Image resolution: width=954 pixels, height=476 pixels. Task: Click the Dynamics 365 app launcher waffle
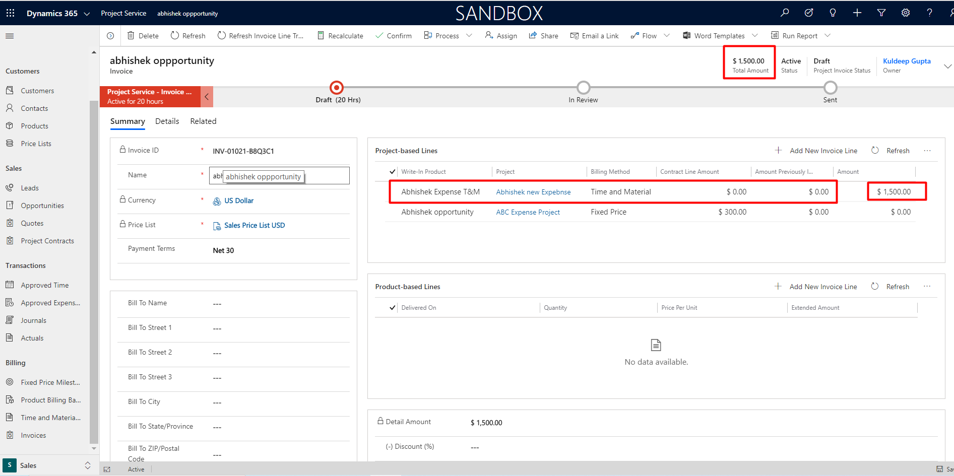point(10,13)
